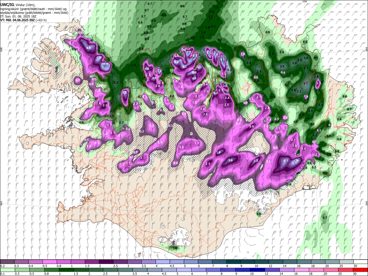Click the 3.7 rain value in the east

tap(306, 83)
